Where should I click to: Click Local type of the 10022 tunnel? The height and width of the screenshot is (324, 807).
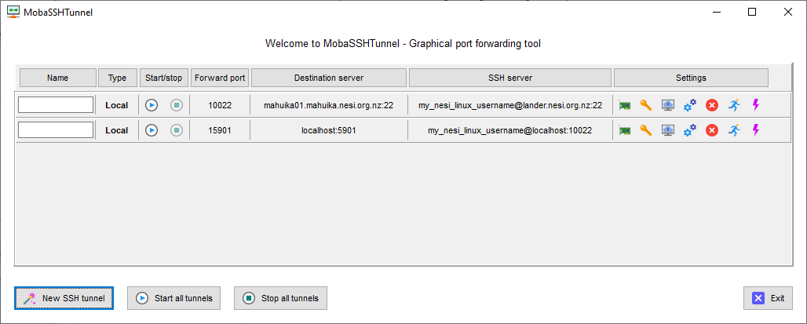[117, 105]
